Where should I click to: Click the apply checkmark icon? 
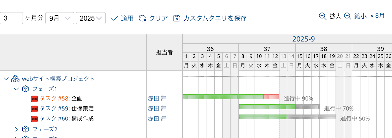114,18
